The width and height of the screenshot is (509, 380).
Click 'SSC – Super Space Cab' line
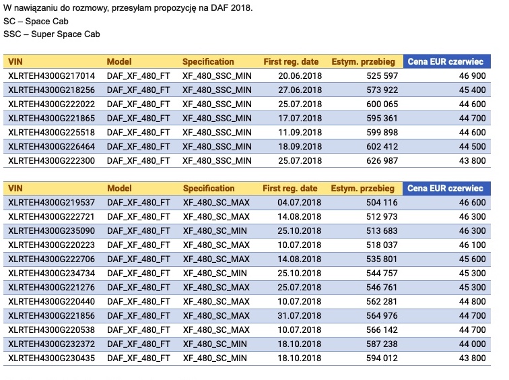click(52, 34)
